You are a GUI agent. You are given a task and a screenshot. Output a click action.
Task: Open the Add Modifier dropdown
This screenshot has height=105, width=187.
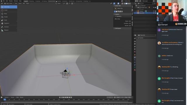[146, 38]
